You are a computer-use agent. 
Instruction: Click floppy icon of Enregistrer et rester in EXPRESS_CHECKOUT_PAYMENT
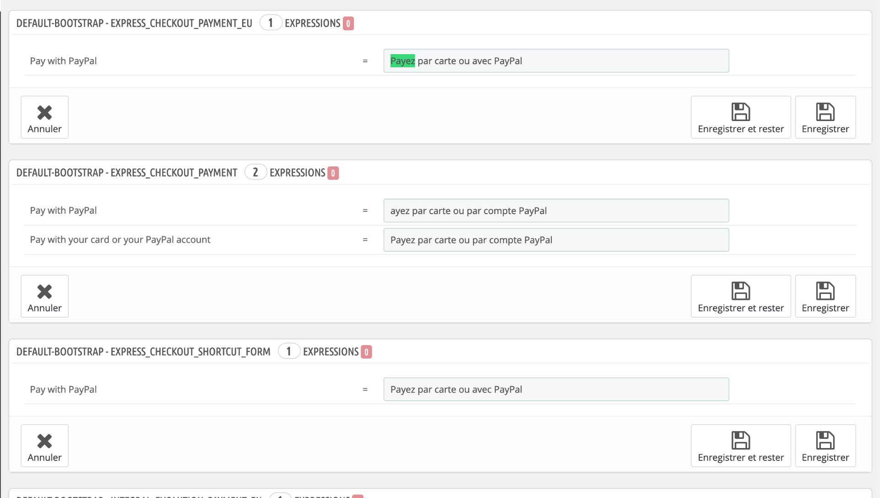pyautogui.click(x=741, y=291)
